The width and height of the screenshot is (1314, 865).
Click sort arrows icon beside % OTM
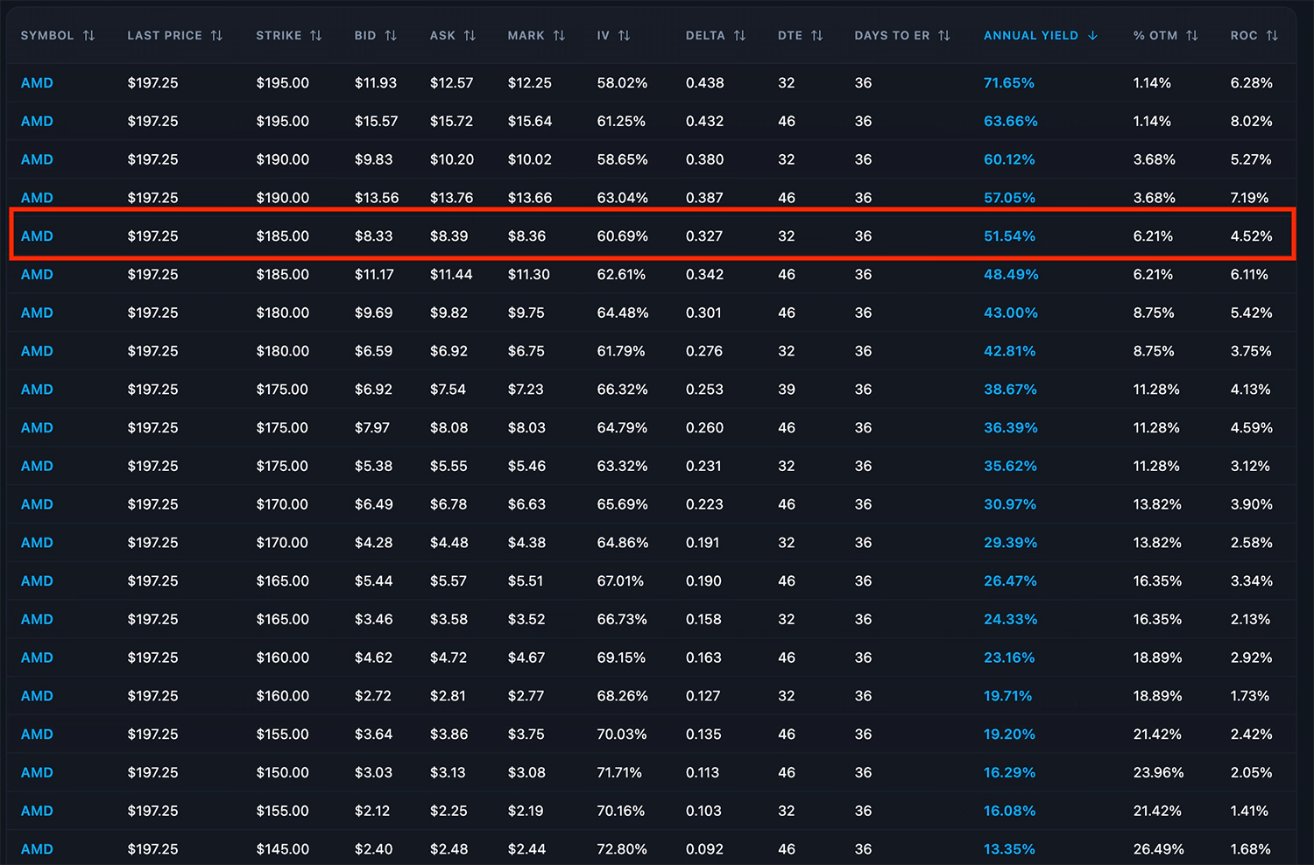(x=1191, y=36)
